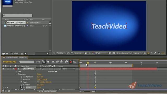Toggle the graph inclusion icon beside Opacity

click(24, 87)
